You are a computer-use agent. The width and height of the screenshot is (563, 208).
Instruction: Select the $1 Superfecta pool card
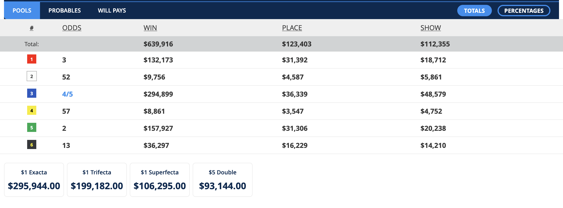tap(160, 180)
